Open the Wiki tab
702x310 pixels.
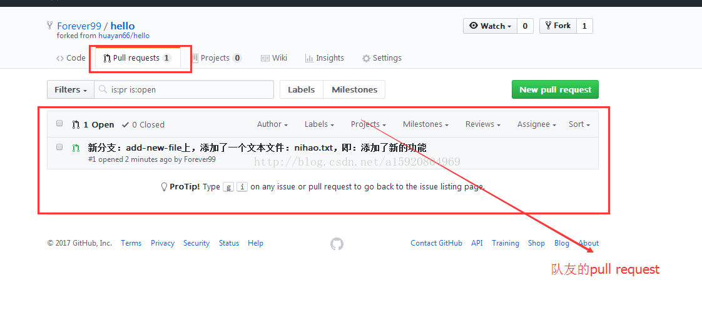274,58
